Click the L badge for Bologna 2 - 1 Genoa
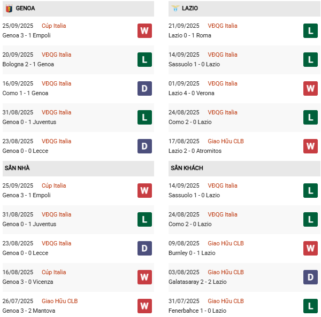321x317 pixels. tap(144, 59)
